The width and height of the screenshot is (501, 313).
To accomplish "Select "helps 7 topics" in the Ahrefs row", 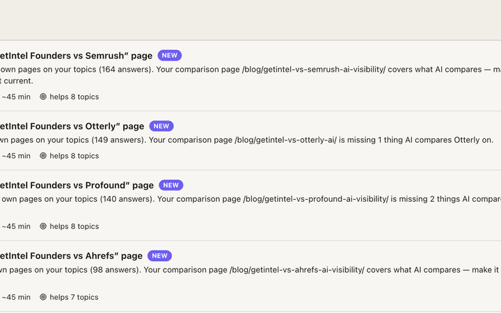I will coord(74,298).
